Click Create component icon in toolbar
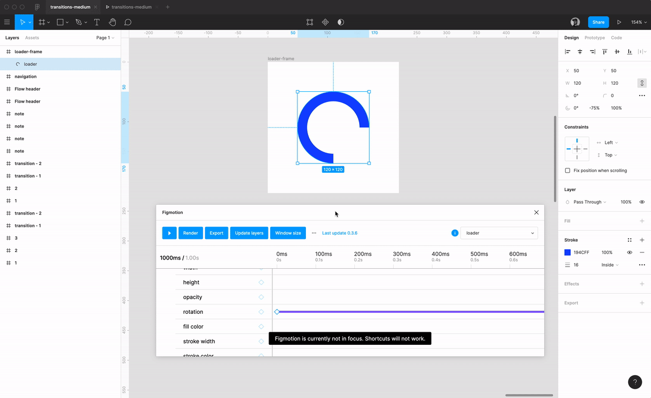The width and height of the screenshot is (651, 398). 325,22
